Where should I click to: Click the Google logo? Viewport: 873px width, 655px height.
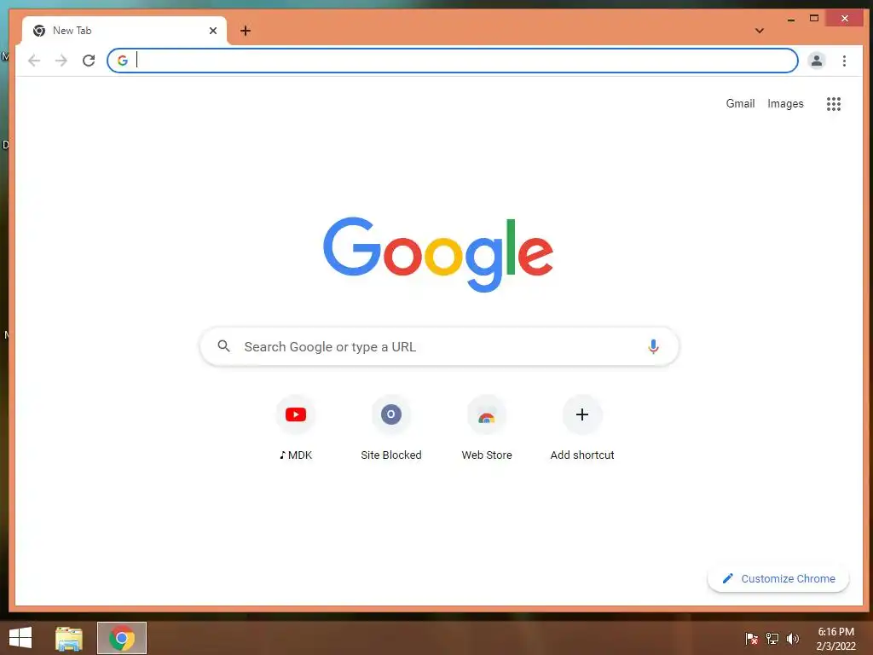click(x=438, y=254)
